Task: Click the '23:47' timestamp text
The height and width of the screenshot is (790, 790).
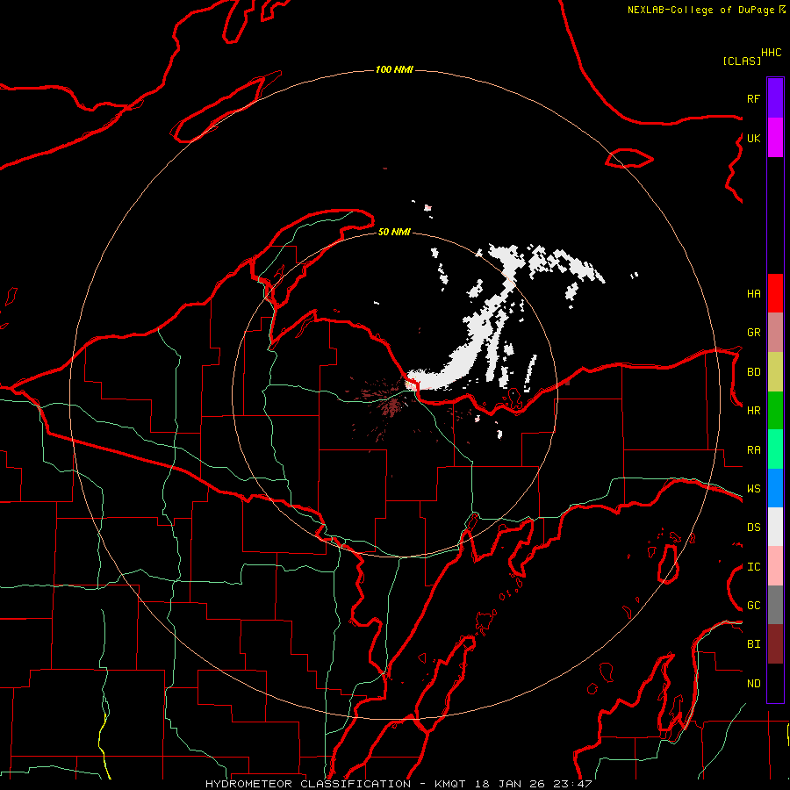Action: pyautogui.click(x=571, y=784)
